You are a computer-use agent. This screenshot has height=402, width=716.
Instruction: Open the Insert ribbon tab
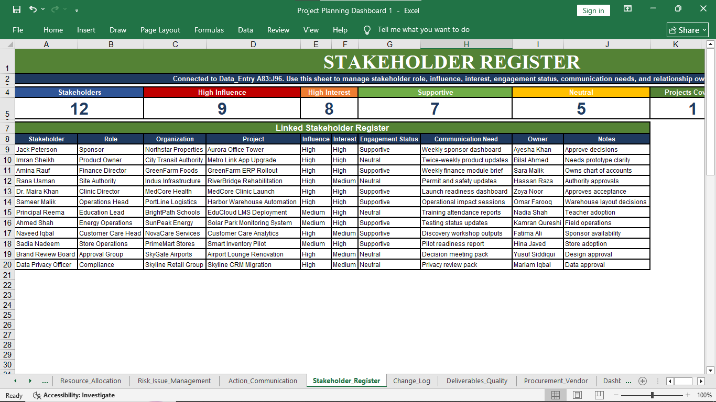click(x=86, y=30)
